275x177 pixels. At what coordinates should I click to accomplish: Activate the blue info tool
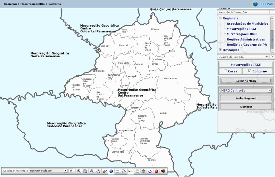pyautogui.click(x=111, y=171)
